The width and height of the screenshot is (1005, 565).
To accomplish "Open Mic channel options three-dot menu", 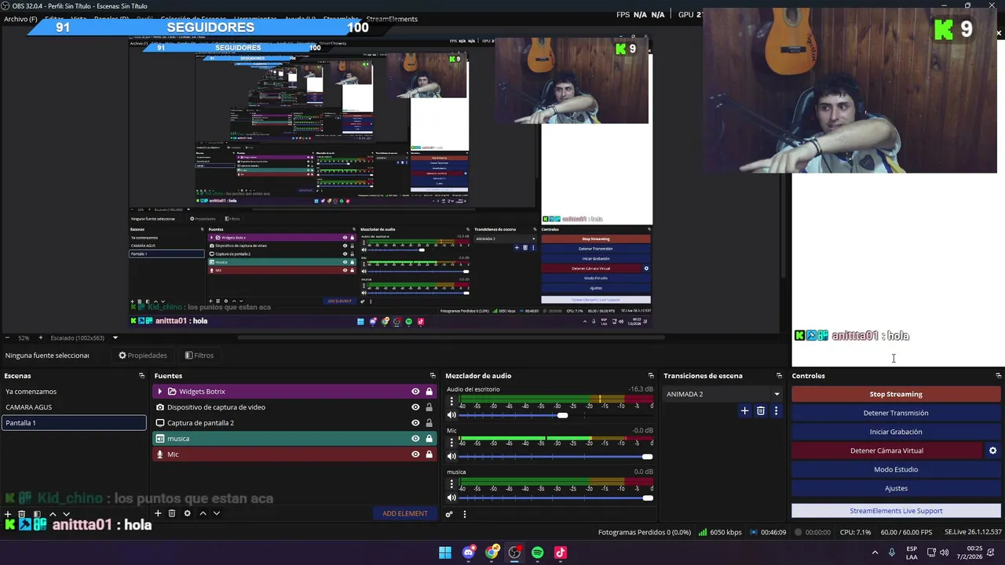I will 451,442.
